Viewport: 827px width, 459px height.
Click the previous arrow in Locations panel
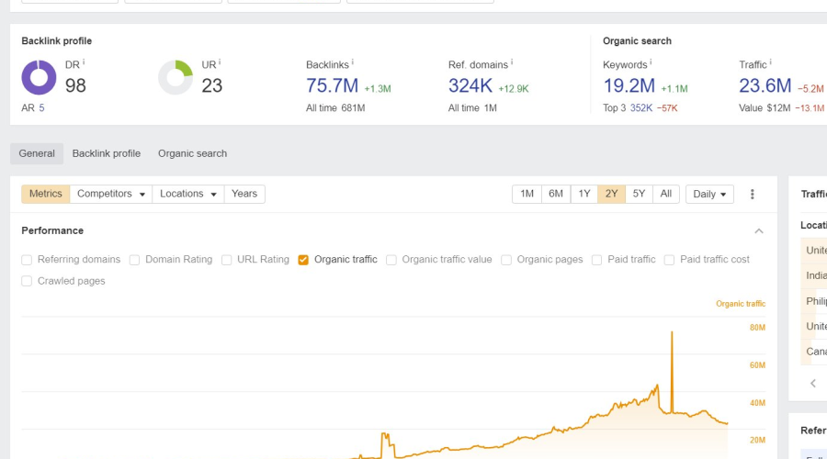point(813,383)
